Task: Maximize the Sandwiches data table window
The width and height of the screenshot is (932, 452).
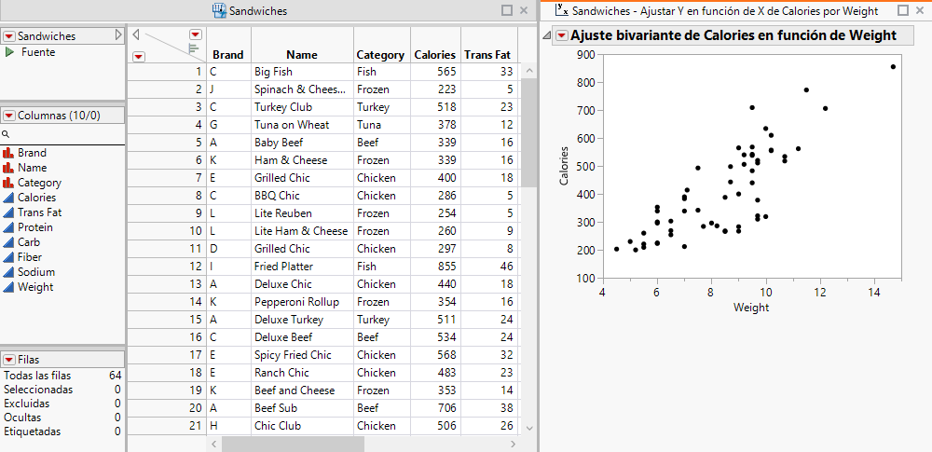Action: [507, 10]
